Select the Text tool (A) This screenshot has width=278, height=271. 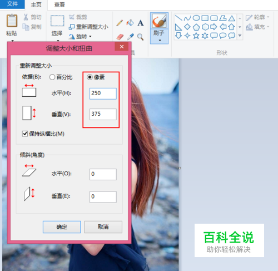pos(141,23)
